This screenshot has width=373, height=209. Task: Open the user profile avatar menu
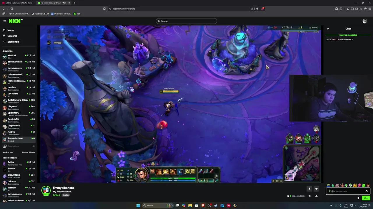[x=365, y=21]
